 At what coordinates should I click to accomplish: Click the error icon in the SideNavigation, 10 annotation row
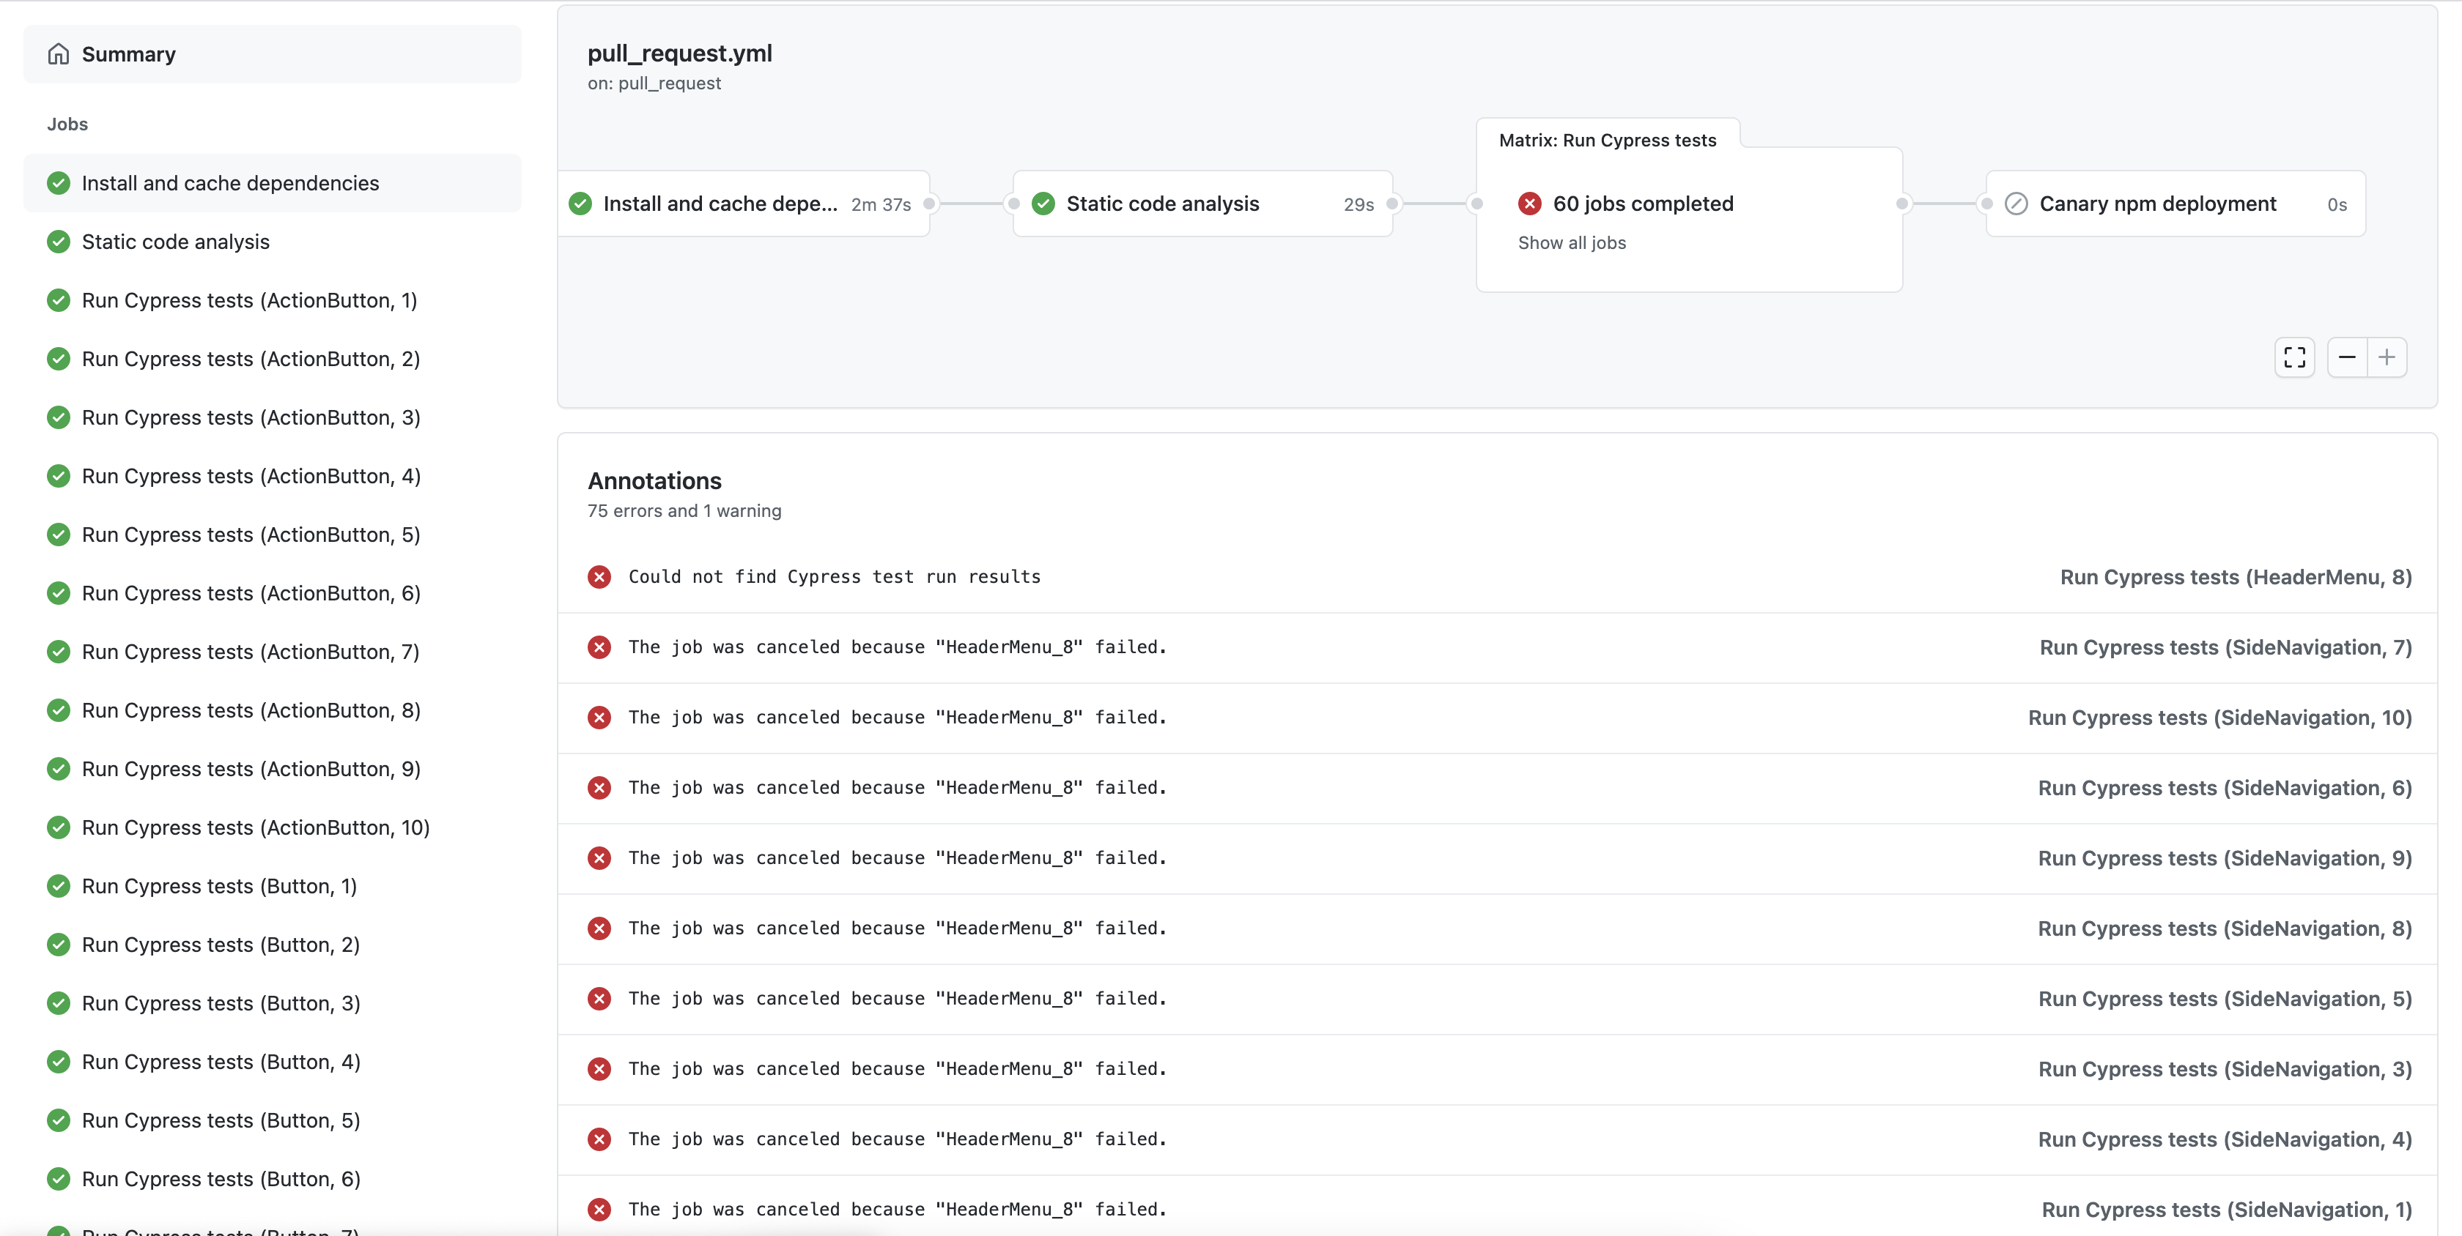(x=599, y=718)
